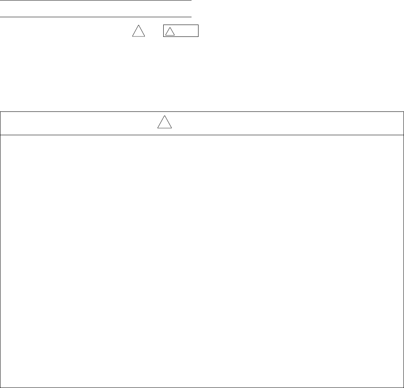This screenshot has width=404, height=388.
Task: Click empty area between top symbols and large panel
Action: [202, 74]
